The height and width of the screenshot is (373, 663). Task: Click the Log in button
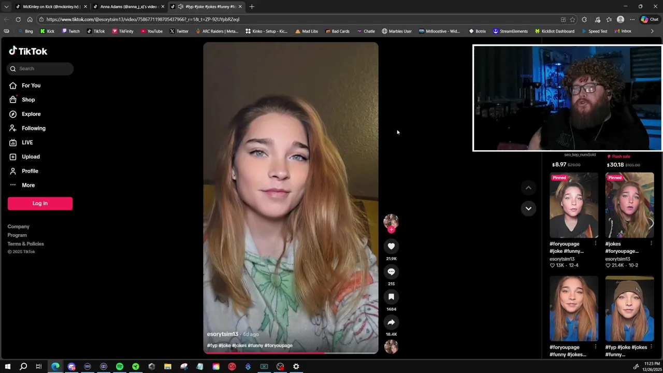tap(40, 203)
